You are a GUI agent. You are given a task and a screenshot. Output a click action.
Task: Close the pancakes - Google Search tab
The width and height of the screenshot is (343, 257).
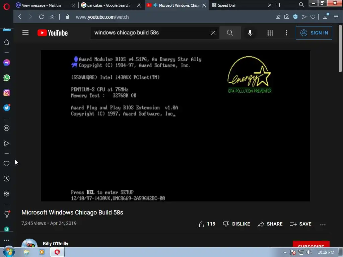click(139, 5)
